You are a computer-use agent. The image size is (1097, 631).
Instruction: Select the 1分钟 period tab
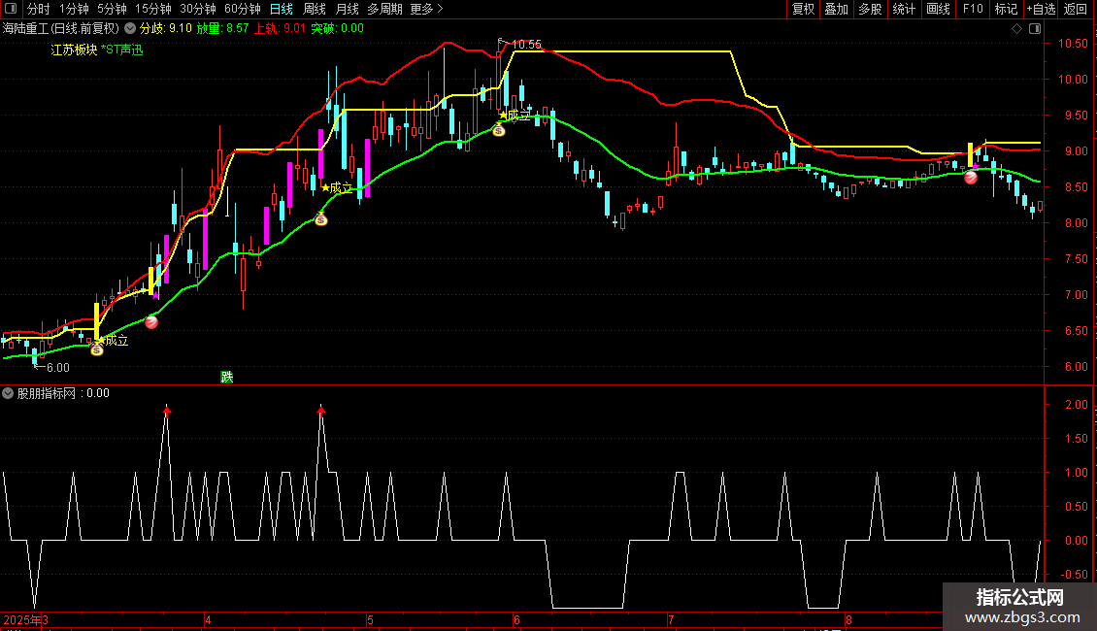74,9
